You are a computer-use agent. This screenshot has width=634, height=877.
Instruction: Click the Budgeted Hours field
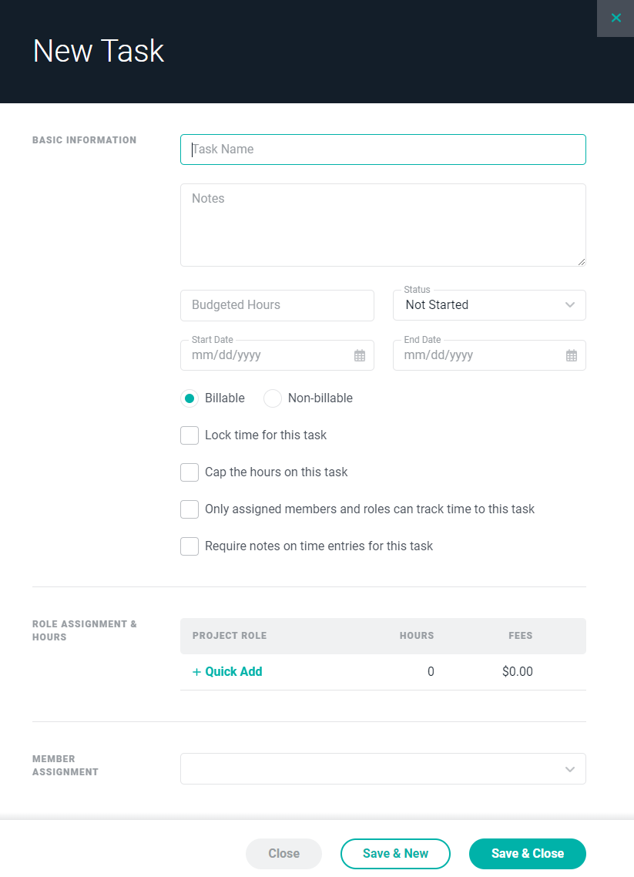[x=277, y=305]
